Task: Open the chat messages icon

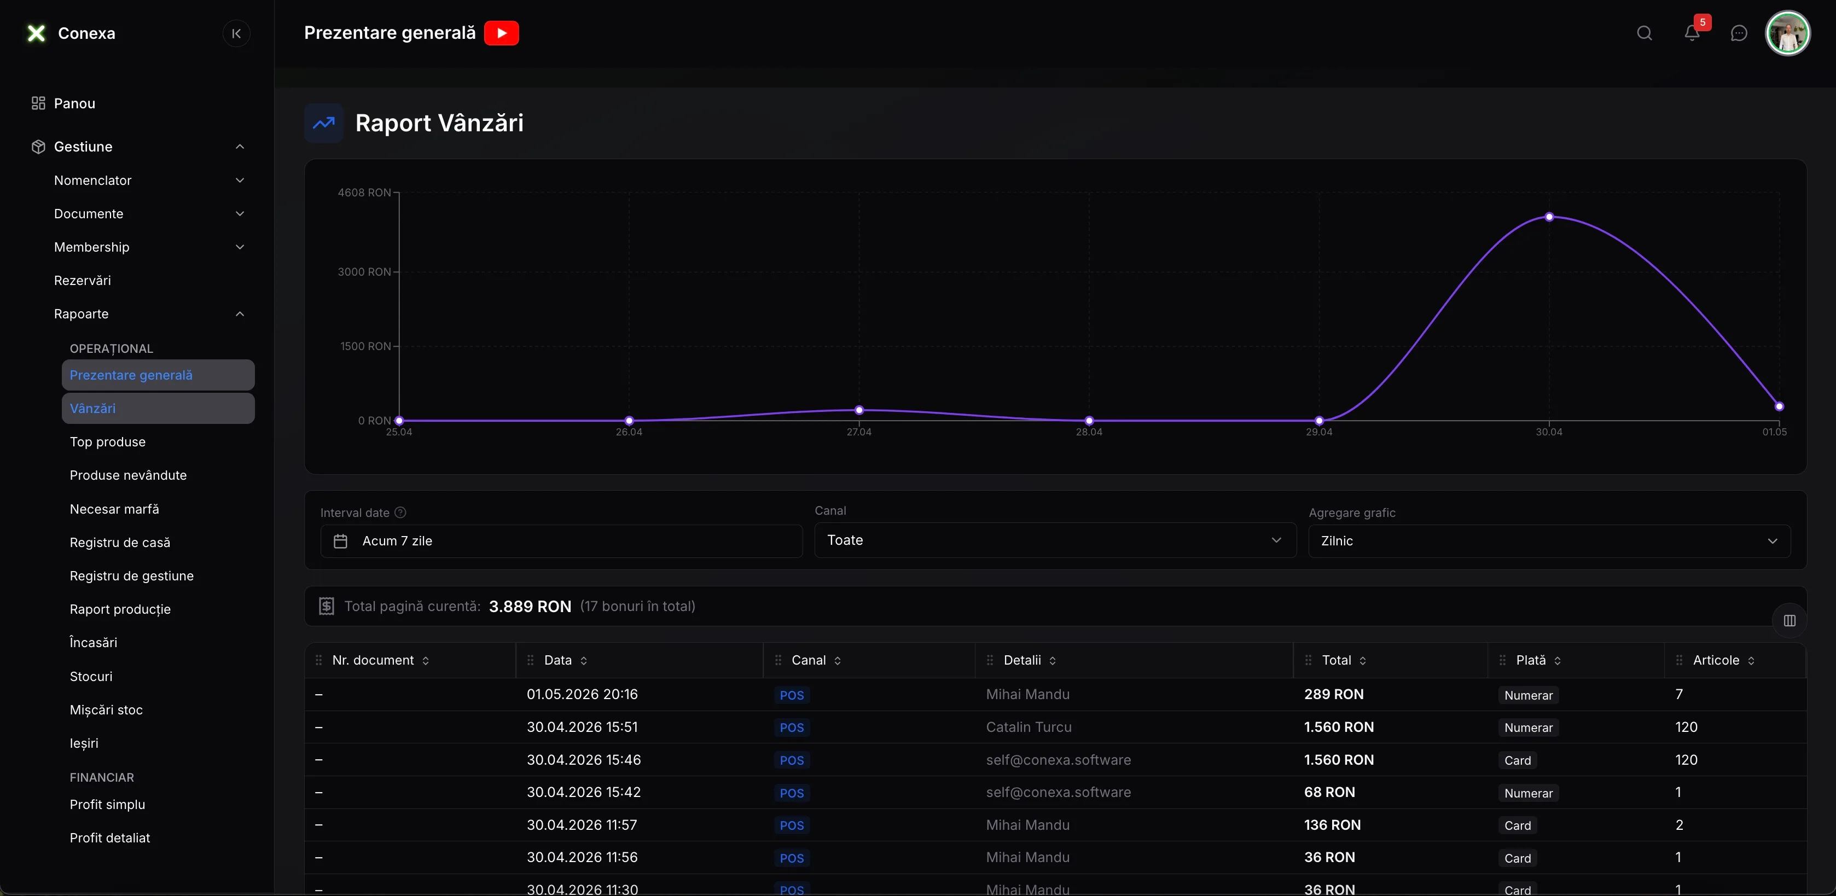Action: 1739,33
